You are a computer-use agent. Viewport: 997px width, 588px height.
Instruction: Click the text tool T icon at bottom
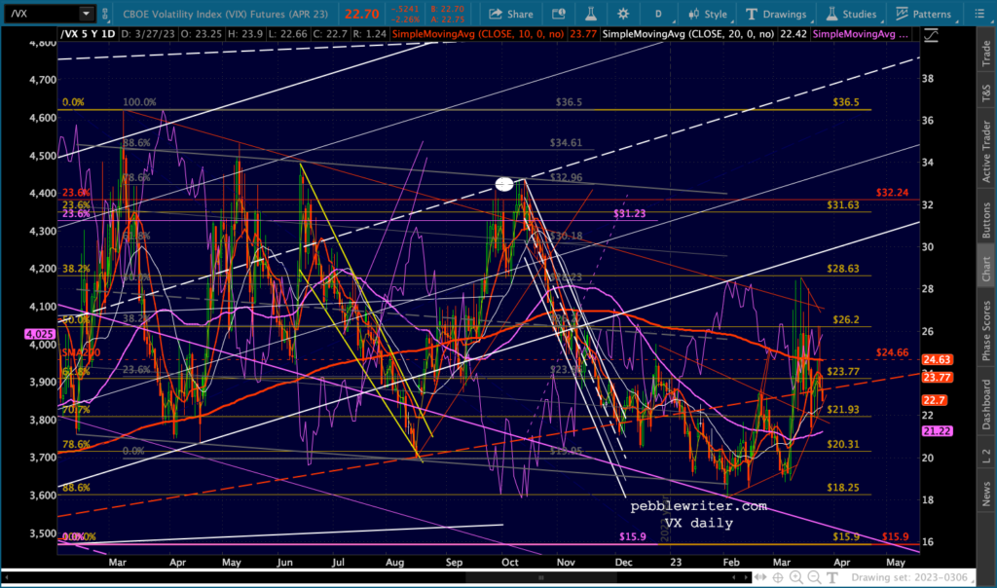[x=832, y=577]
